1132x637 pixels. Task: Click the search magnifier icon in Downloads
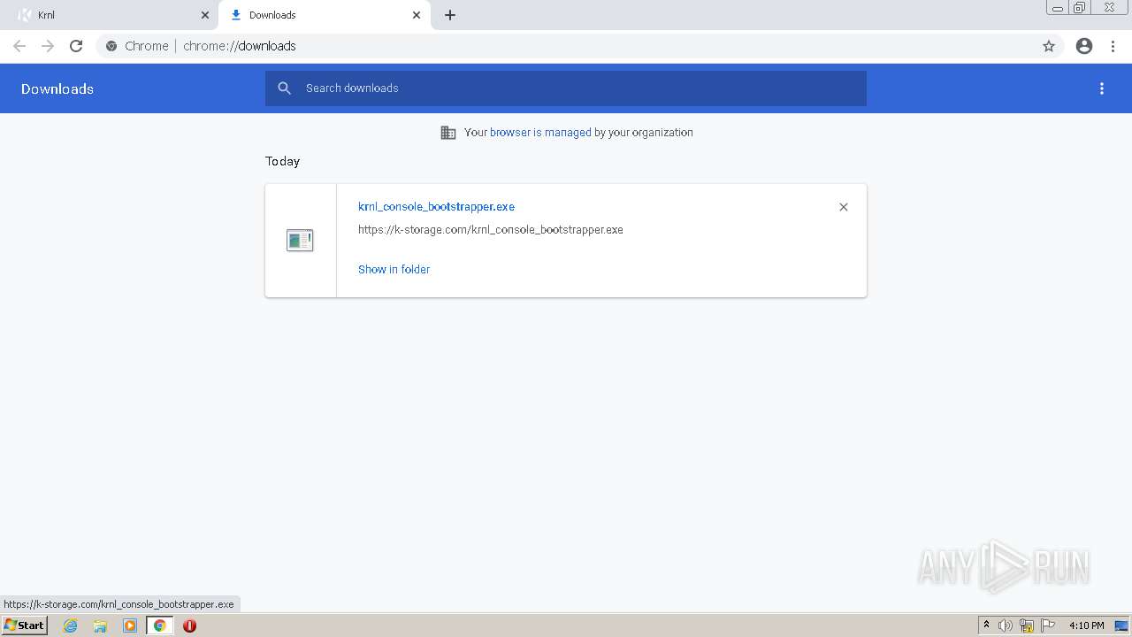284,88
